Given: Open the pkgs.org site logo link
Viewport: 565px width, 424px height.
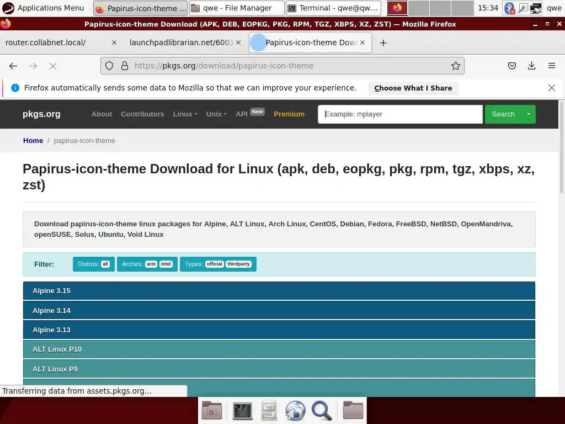Looking at the screenshot, I should (41, 114).
